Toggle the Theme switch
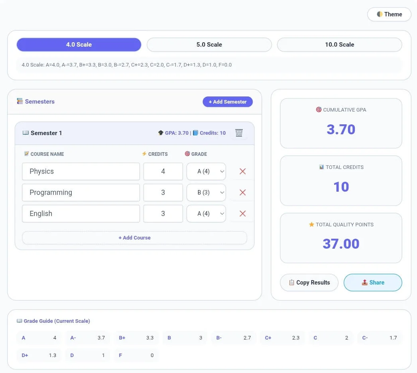The image size is (417, 373). 389,14
